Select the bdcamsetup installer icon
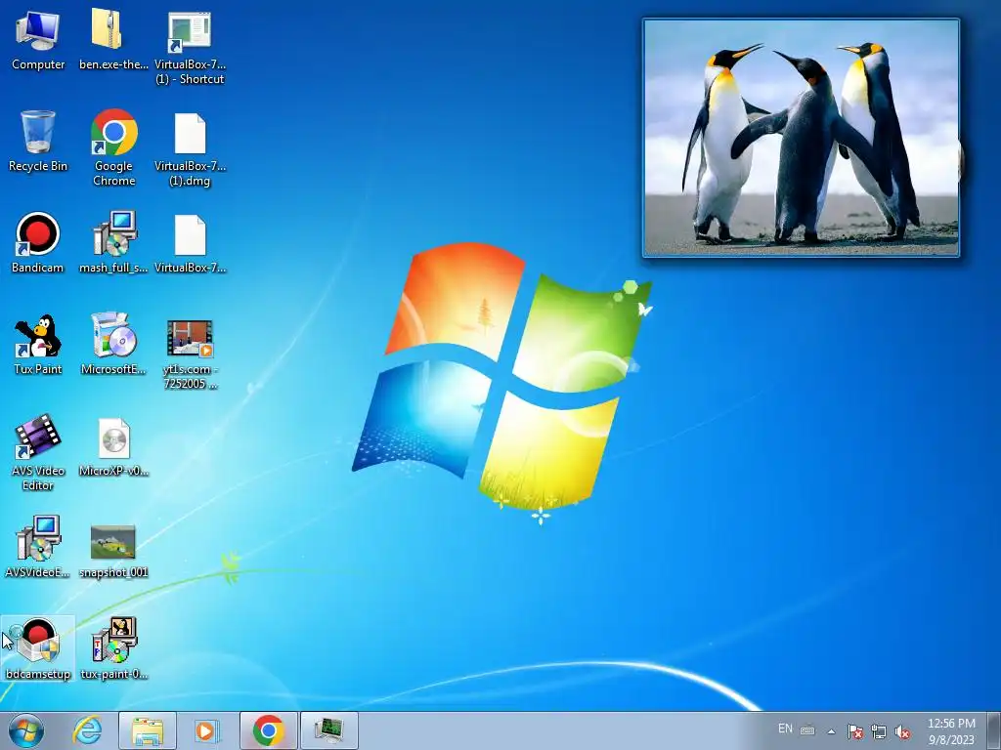 pyautogui.click(x=38, y=649)
